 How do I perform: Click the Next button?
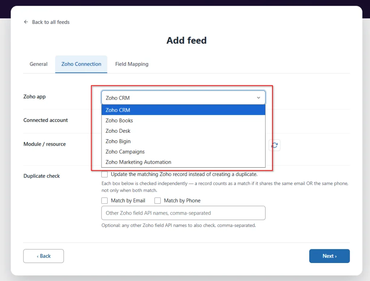click(330, 256)
